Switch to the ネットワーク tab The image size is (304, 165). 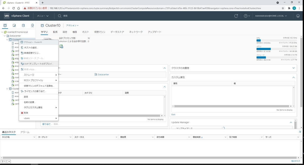point(136,32)
